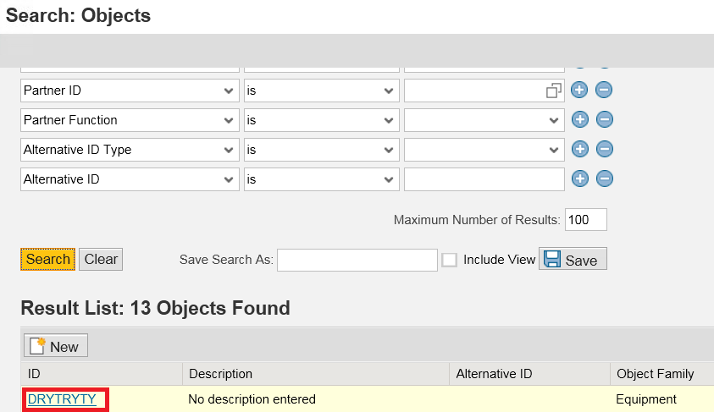Open the Partner ID operator dropdown

322,91
